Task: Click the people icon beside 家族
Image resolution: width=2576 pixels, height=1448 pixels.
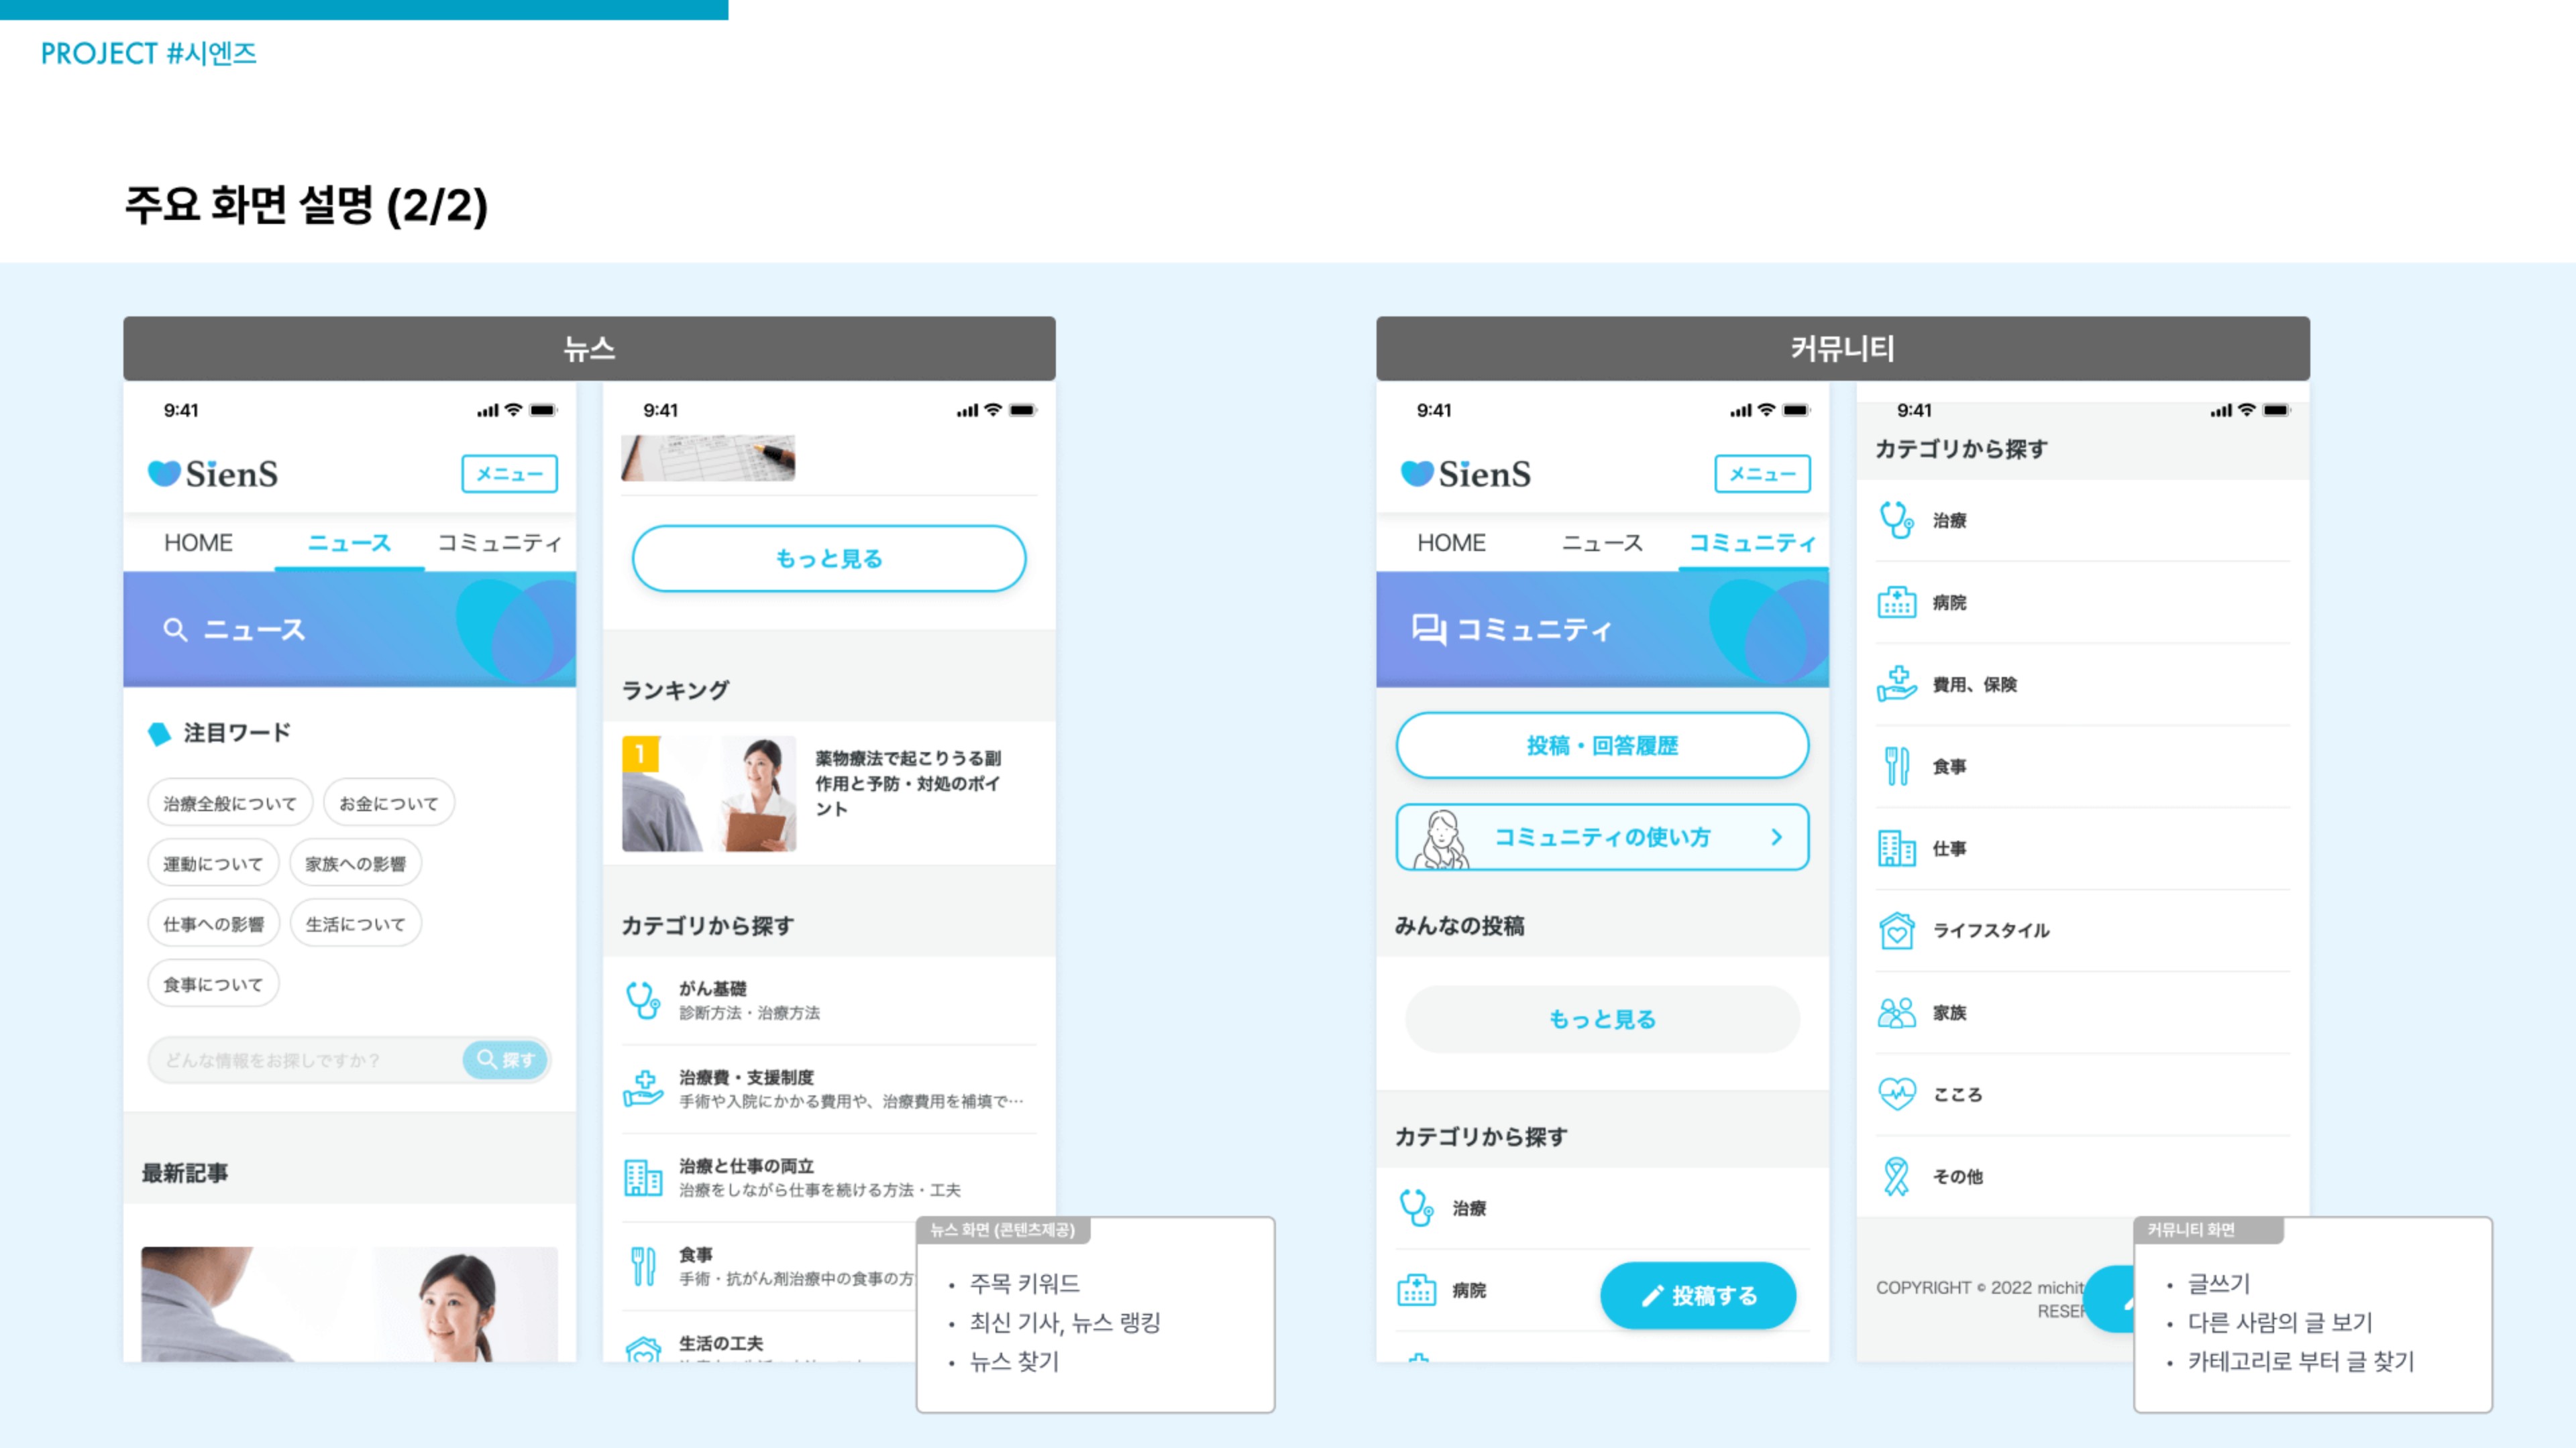Action: 1896,1012
